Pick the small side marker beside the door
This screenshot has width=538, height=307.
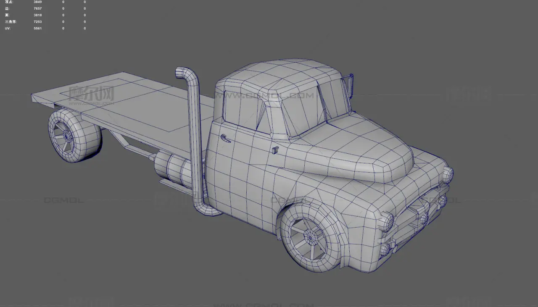point(274,150)
